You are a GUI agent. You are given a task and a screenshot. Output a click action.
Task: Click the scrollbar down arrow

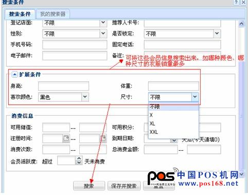241,174
